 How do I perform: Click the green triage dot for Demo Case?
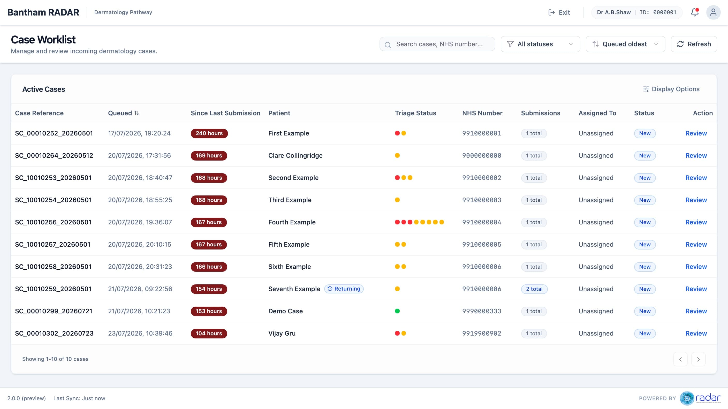coord(397,311)
